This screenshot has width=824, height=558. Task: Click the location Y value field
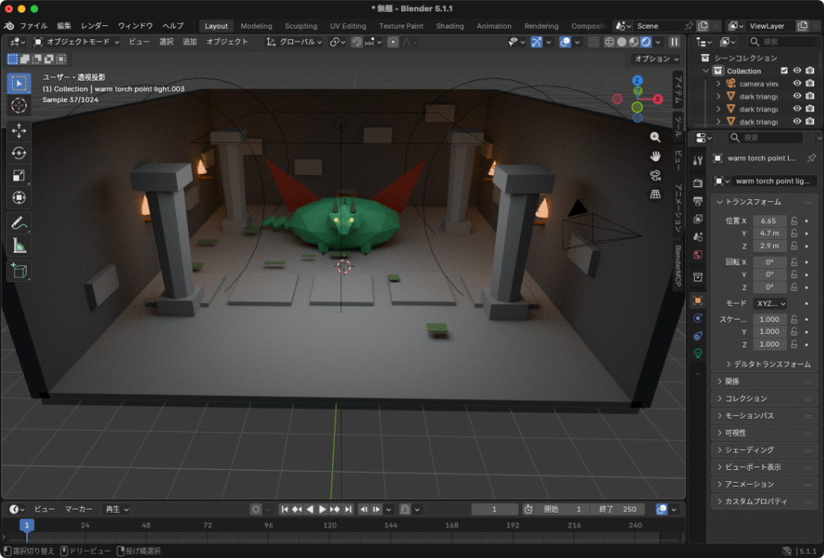[x=770, y=234]
